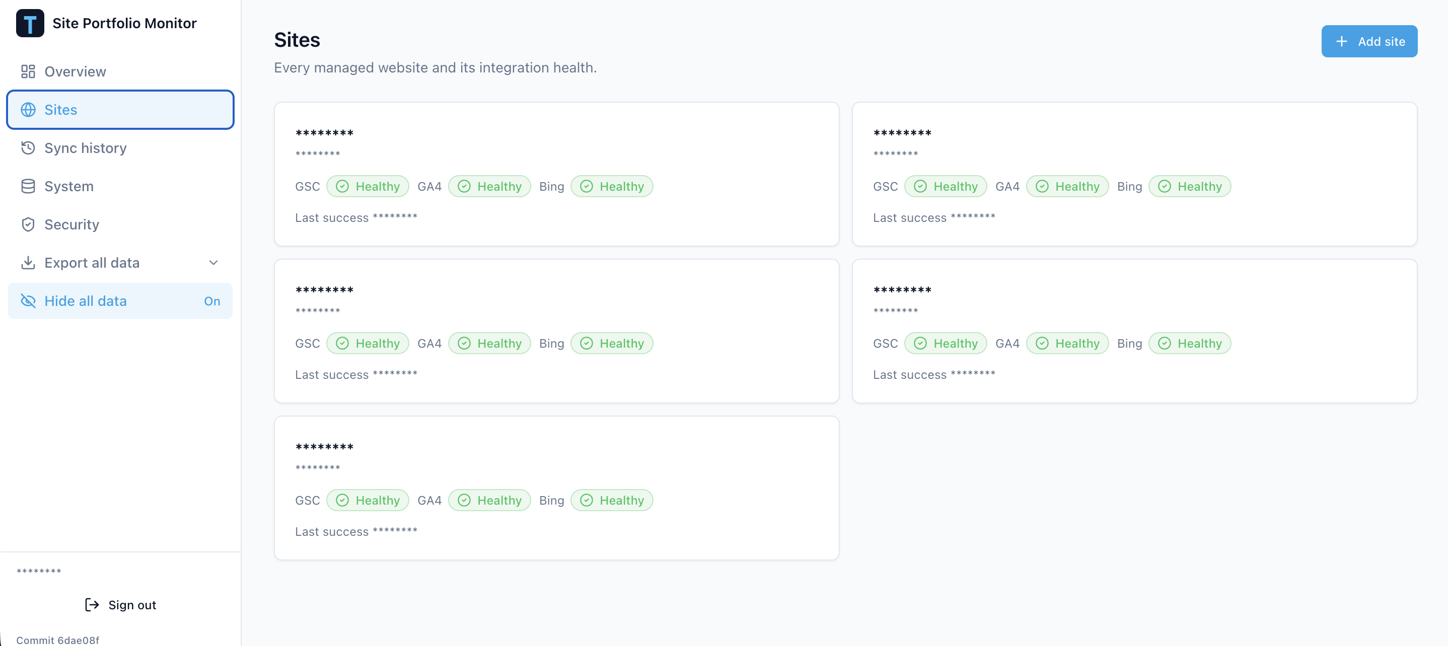
Task: Click the System database icon
Action: point(28,186)
